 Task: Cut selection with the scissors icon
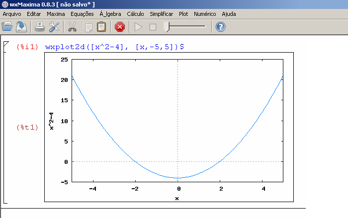pyautogui.click(x=73, y=27)
